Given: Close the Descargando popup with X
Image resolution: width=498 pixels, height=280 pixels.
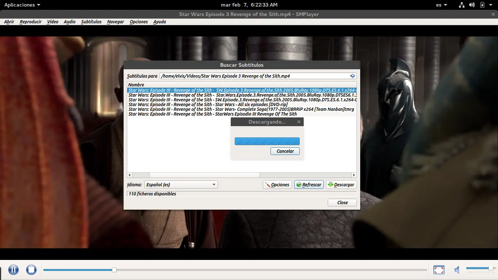Looking at the screenshot, I should click(299, 122).
